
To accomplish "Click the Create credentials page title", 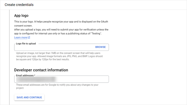I will pyautogui.click(x=19, y=5).
